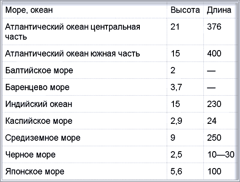Click length range 10—30 for Black Sea
240x182 pixels.
221,155
